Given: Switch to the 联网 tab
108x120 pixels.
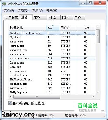Looking at the screenshot, I should click(x=67, y=18).
